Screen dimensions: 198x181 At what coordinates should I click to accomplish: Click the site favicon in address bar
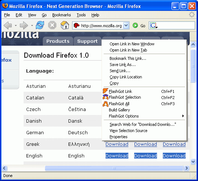click(x=77, y=25)
